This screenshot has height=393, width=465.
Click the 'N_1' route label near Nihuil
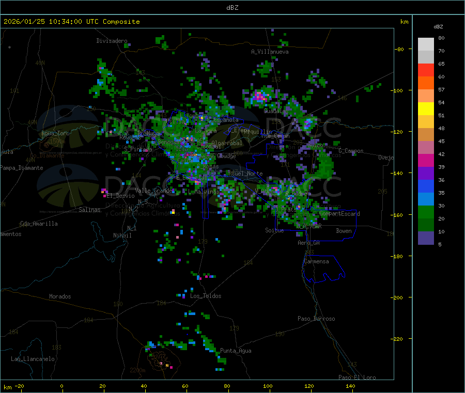tap(132, 228)
